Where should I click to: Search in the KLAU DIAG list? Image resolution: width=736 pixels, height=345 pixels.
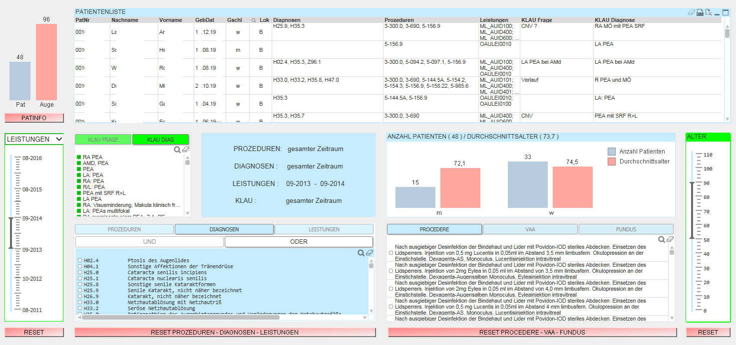tap(177, 150)
